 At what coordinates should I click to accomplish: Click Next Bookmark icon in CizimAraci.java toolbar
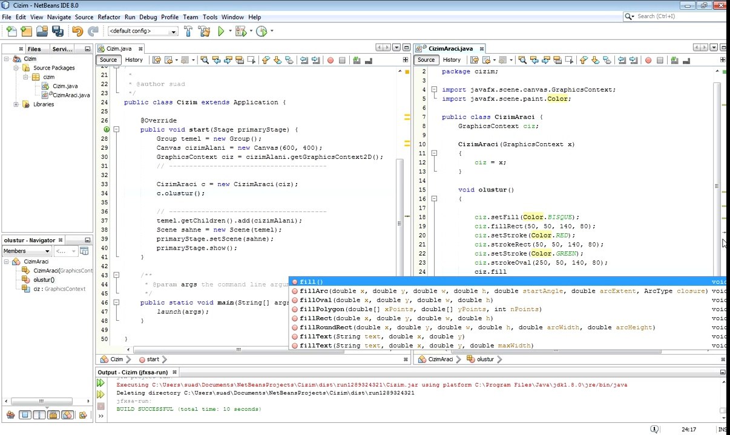point(595,60)
